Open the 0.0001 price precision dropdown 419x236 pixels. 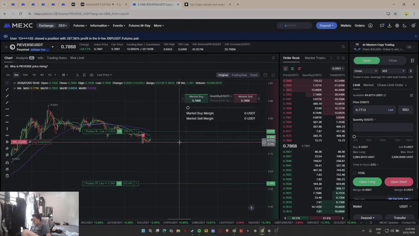click(338, 69)
